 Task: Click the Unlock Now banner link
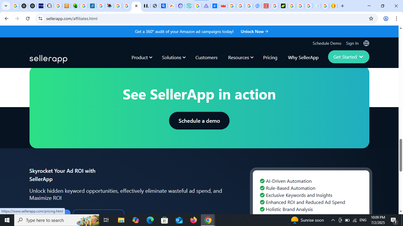(254, 31)
